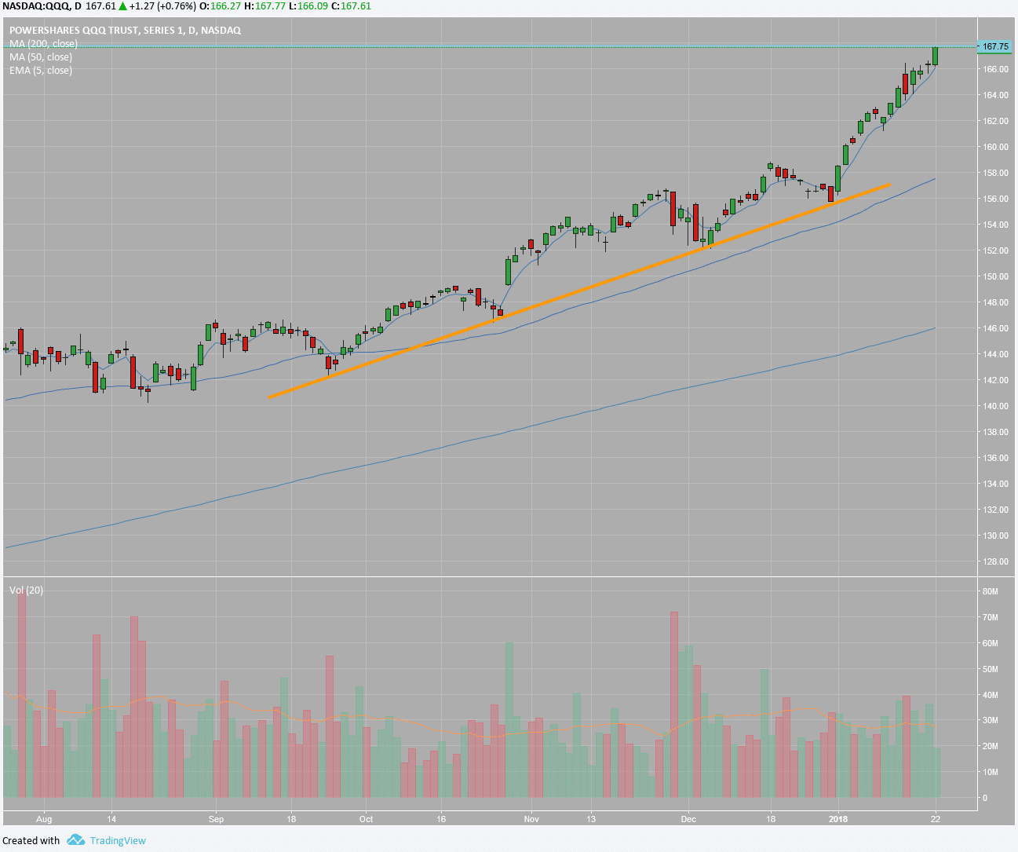Viewport: 1018px width, 852px height.
Task: Click the green up-arrow next to 167.61
Action: pos(123,6)
